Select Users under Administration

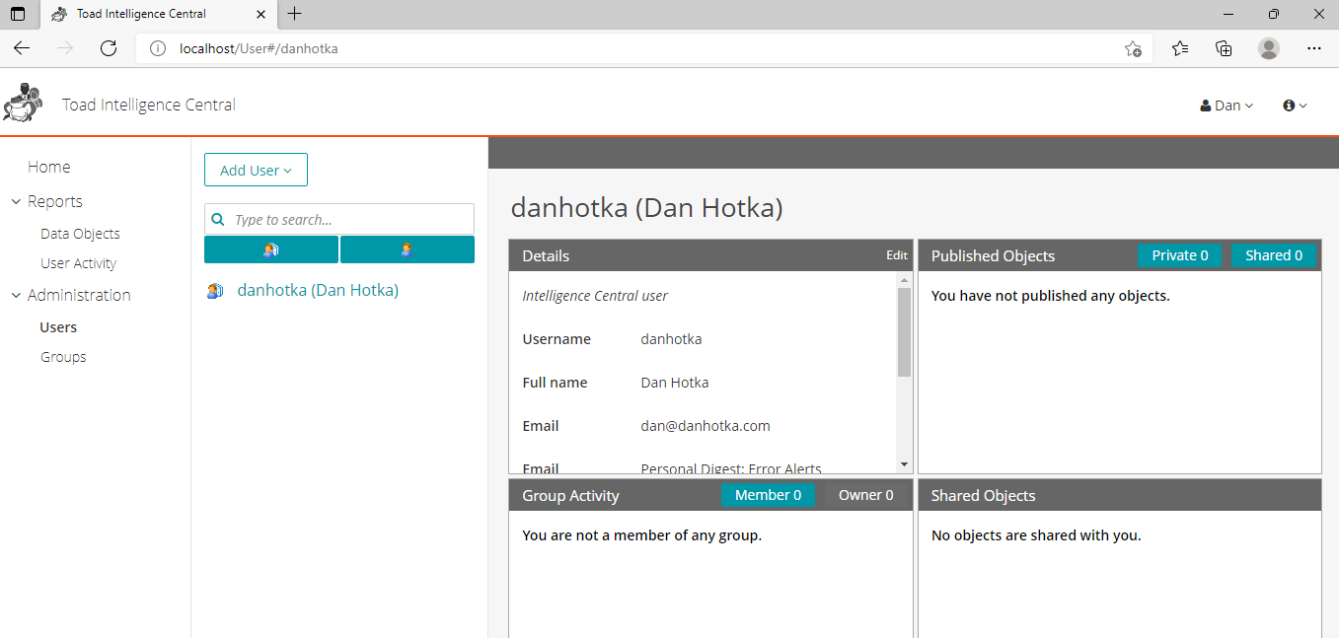pos(58,327)
